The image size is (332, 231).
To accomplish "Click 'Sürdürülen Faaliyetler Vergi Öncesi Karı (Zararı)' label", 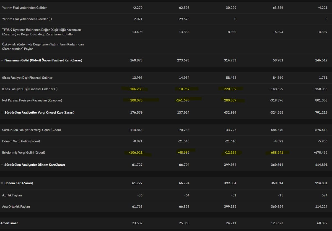I will [x=39, y=113].
